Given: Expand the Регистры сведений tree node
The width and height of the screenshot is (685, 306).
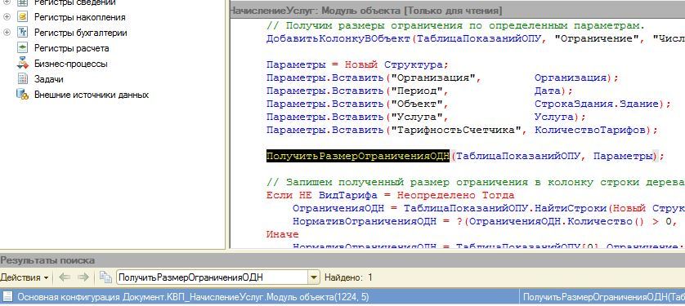Looking at the screenshot, I should click(x=7, y=2).
